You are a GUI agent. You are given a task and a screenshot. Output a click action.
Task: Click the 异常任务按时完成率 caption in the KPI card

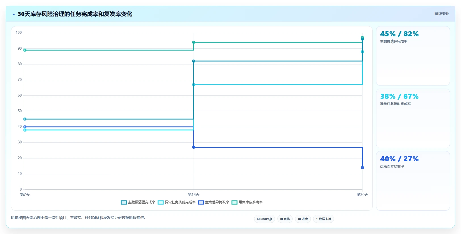395,104
